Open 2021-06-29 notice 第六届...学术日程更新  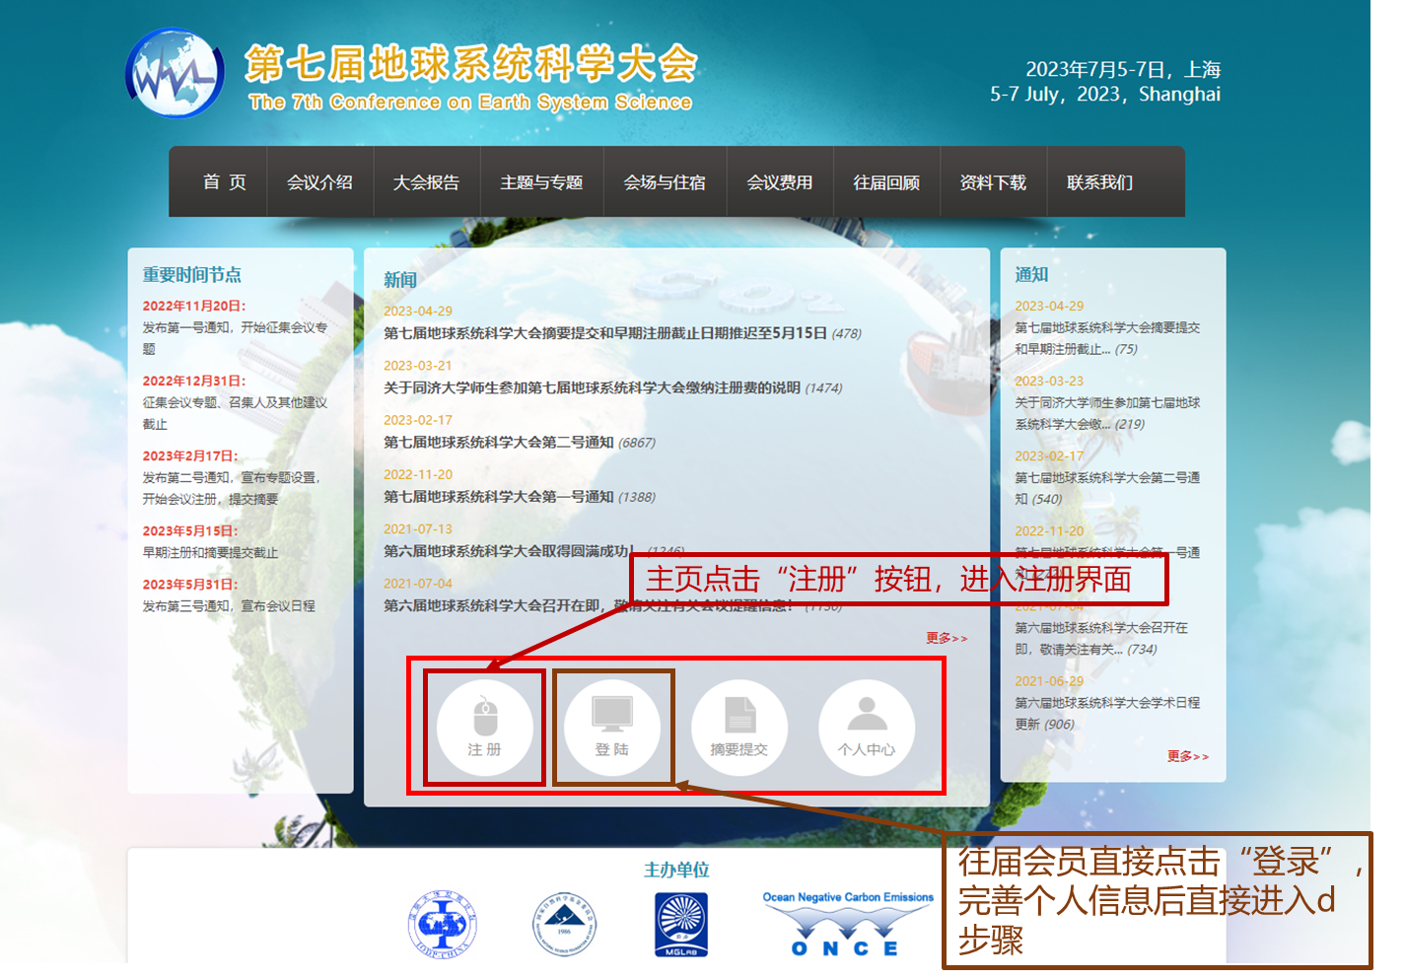click(1107, 713)
